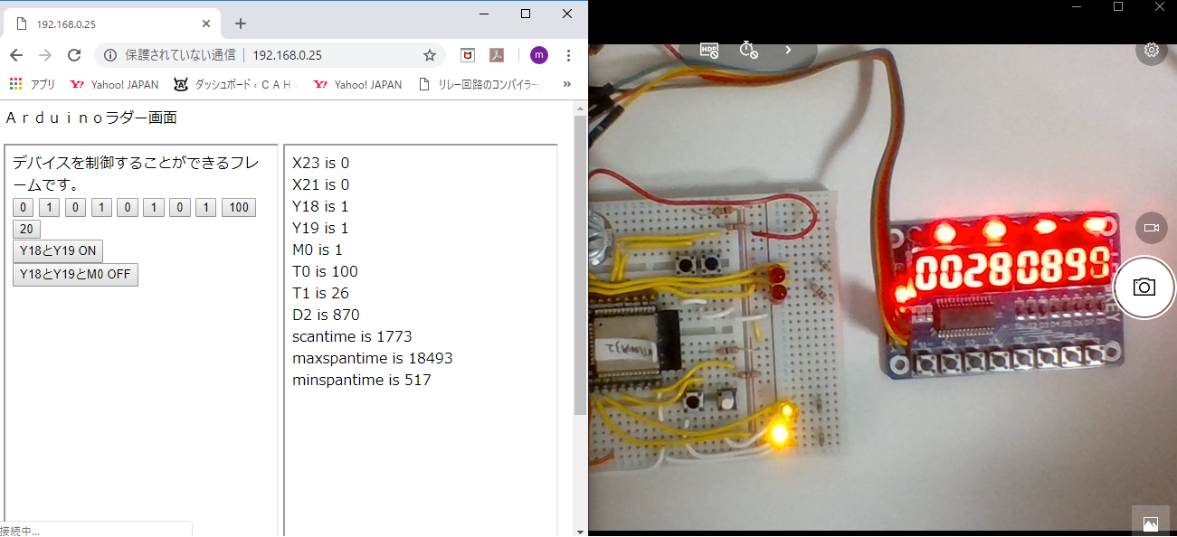This screenshot has height=537, width=1177.
Task: Select the 192.168.0.25 browser tab
Action: [x=109, y=24]
